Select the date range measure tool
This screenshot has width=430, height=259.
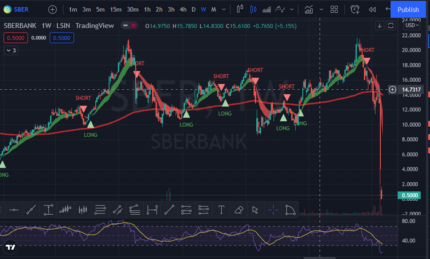152,210
